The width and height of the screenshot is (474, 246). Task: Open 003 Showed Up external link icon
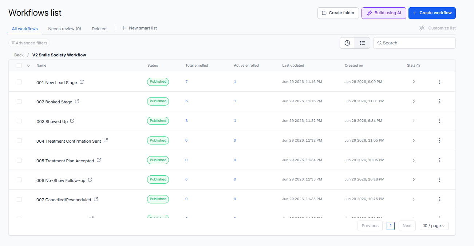tap(72, 121)
